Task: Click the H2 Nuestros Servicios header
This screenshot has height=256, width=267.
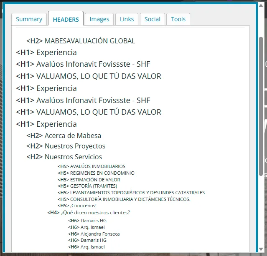Action: pyautogui.click(x=64, y=157)
